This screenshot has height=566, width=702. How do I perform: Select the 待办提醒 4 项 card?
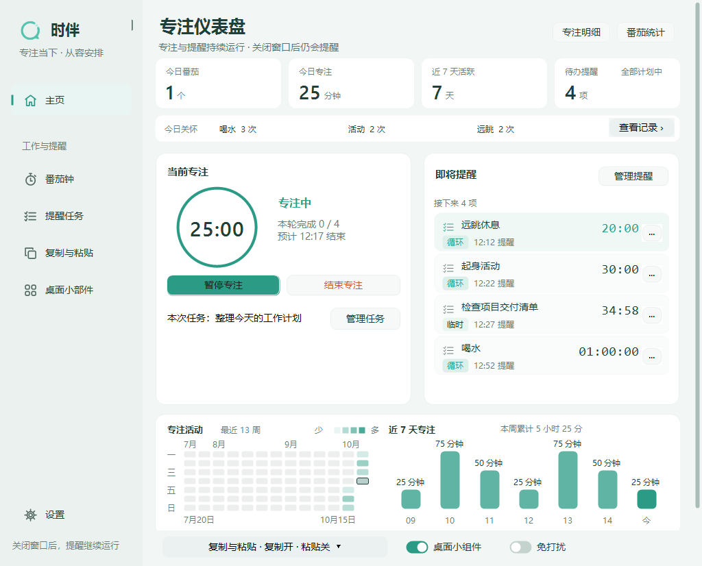pos(618,83)
